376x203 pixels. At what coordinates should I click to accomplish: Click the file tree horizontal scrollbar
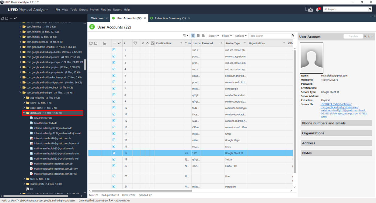(36, 196)
